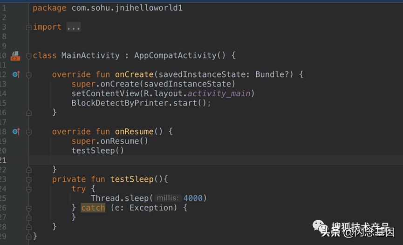The height and width of the screenshot is (245, 403).
Task: Collapse the onResume function fold marker
Action: click(x=29, y=132)
